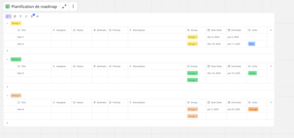Image resolution: width=294 pixels, height=138 pixels.
Task: Click the green Group 2 section label
Action: (x=16, y=59)
